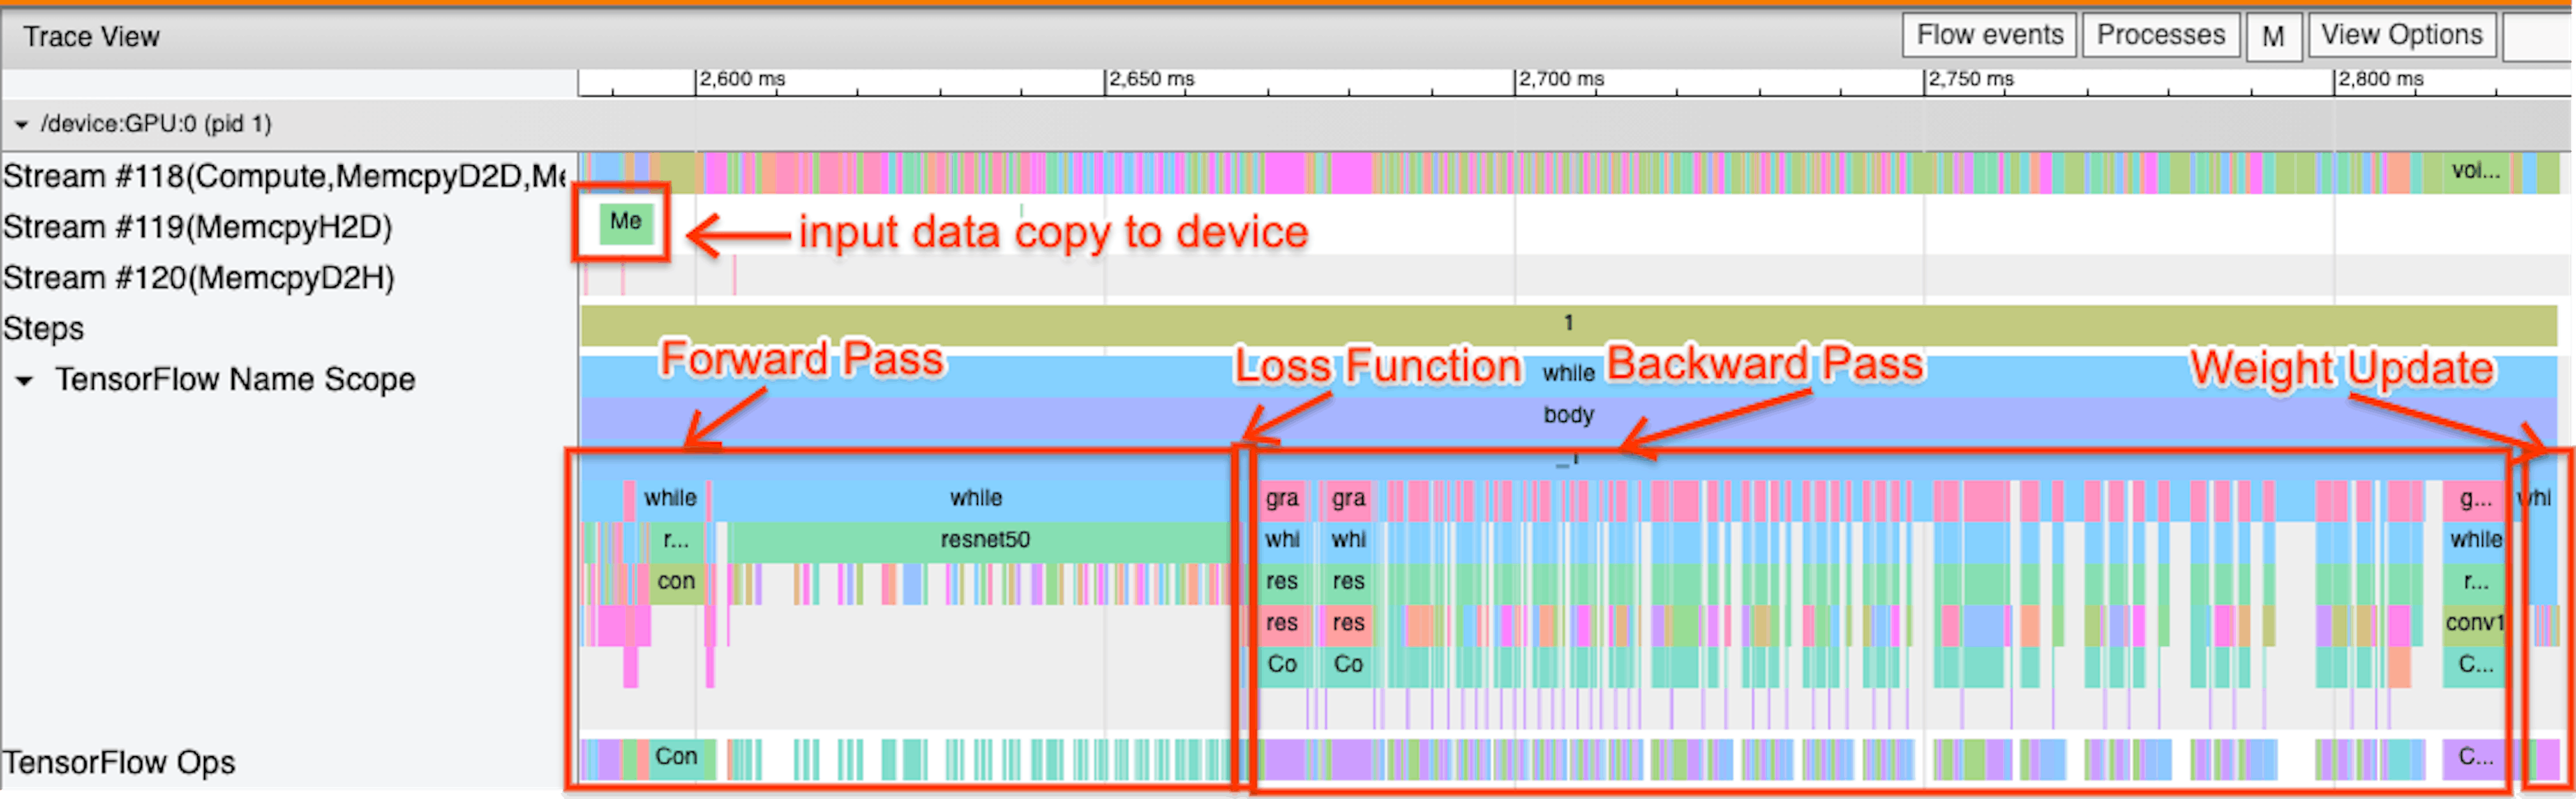Open the Processes menu
This screenshot has height=799, width=2576.
(2160, 36)
